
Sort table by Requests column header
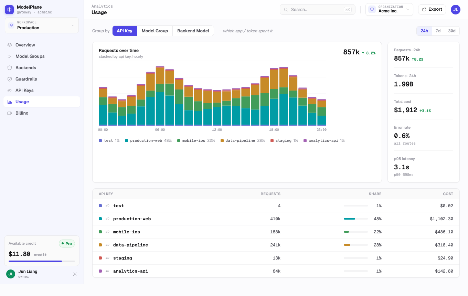[x=270, y=194]
